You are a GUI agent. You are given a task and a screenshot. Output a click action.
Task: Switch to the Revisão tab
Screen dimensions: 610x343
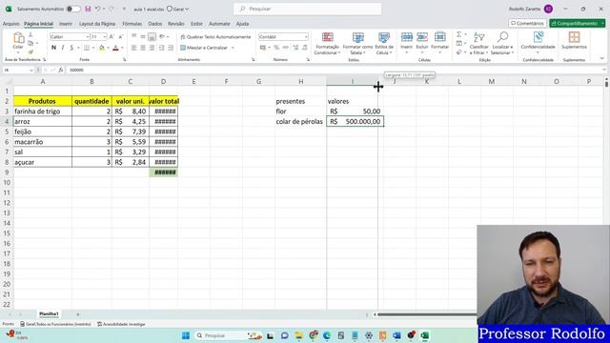coord(175,24)
